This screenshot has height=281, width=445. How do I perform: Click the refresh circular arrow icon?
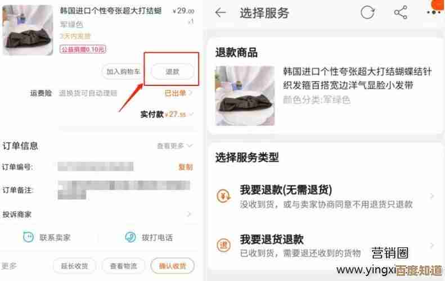[367, 12]
